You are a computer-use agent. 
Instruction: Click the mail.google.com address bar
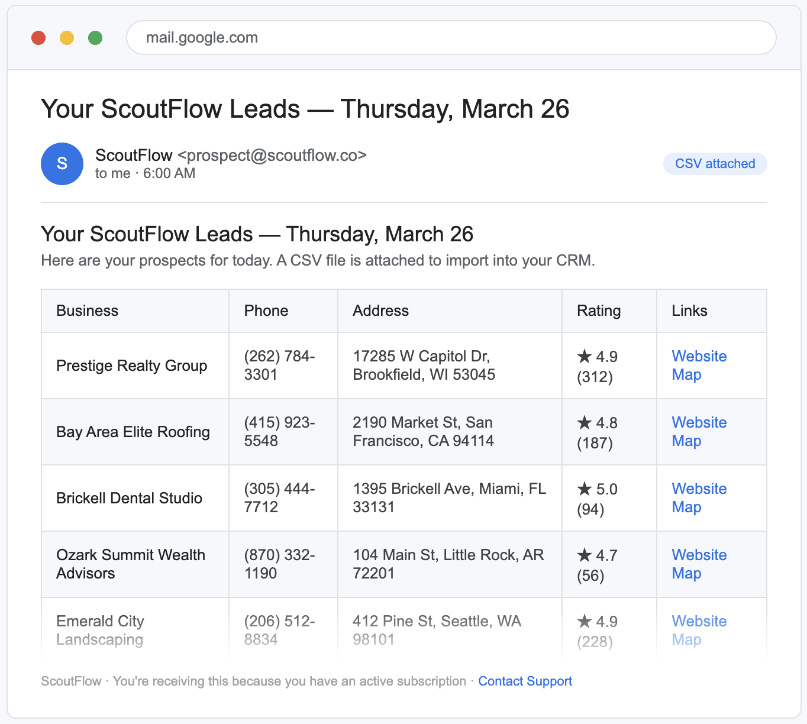click(451, 38)
